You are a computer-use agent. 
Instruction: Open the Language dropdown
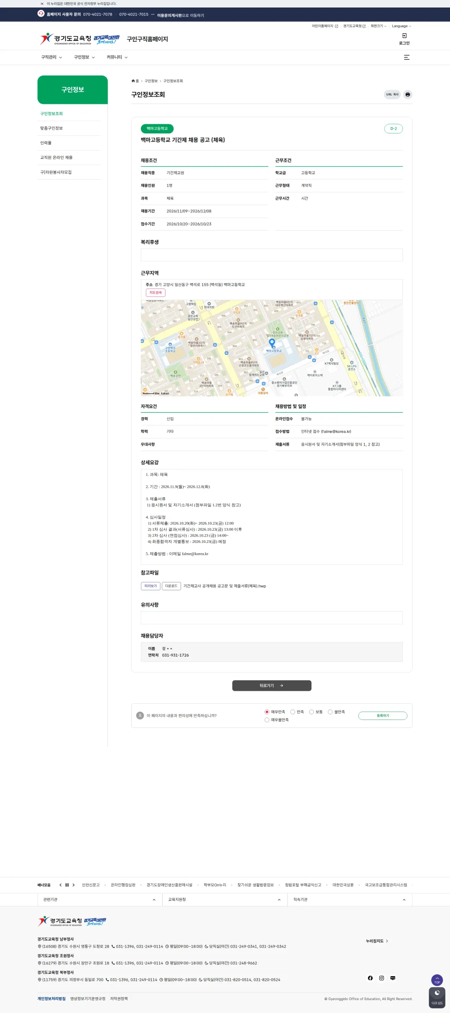click(x=401, y=26)
